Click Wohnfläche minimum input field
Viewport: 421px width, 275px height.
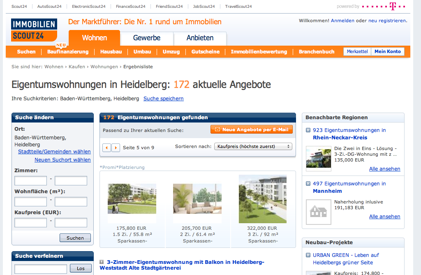[30, 202]
